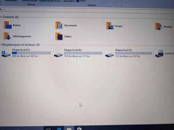Click Gérer in the Système group
This screenshot has width=174, height=130.
click(81, 1)
